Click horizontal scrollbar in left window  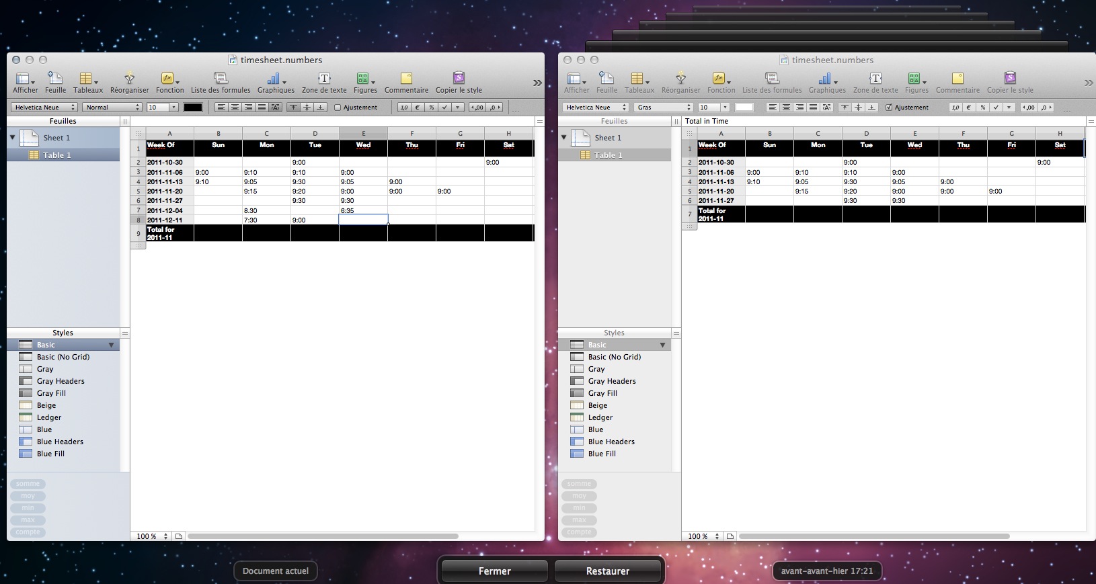tap(323, 536)
